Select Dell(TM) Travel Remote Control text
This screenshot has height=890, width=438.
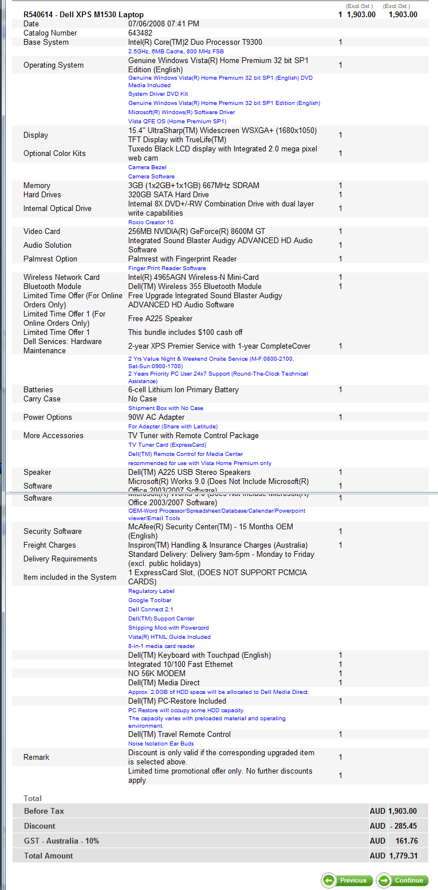(x=179, y=734)
